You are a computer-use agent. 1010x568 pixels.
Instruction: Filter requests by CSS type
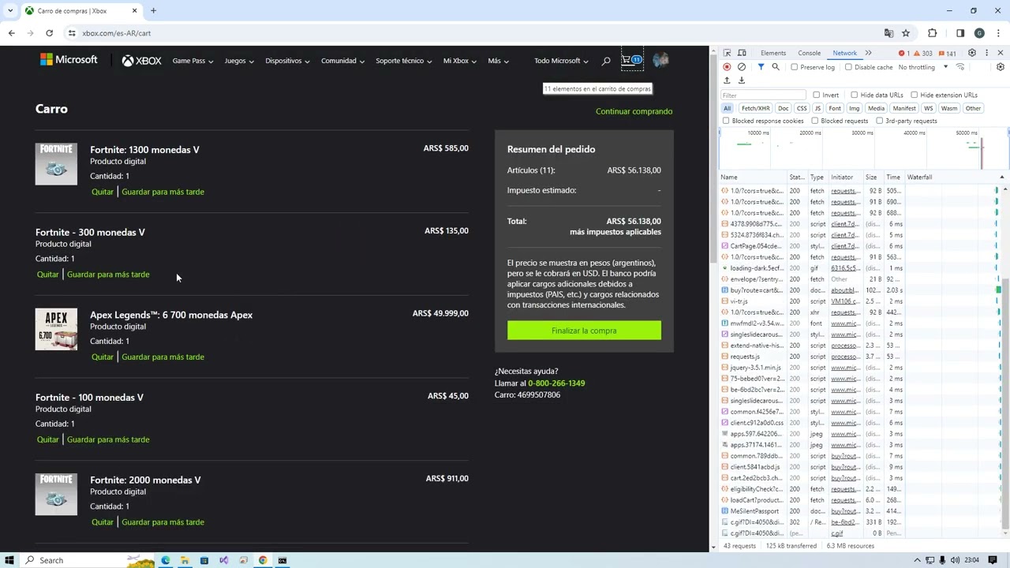(x=802, y=108)
